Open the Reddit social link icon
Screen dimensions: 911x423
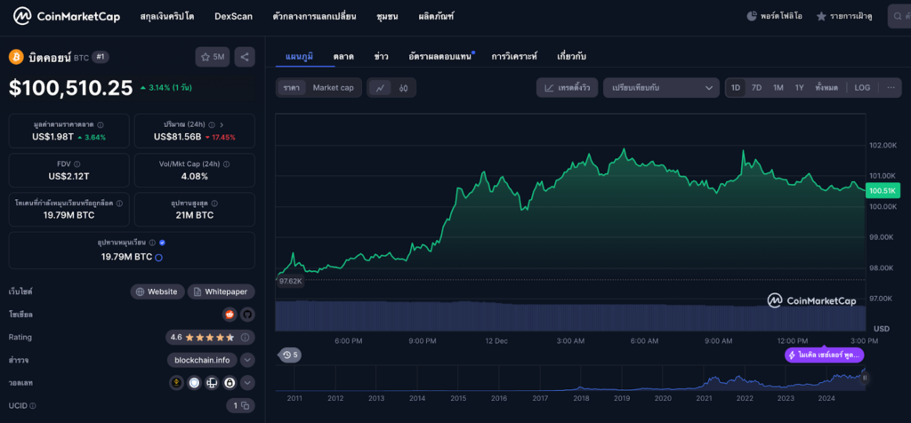tap(230, 315)
